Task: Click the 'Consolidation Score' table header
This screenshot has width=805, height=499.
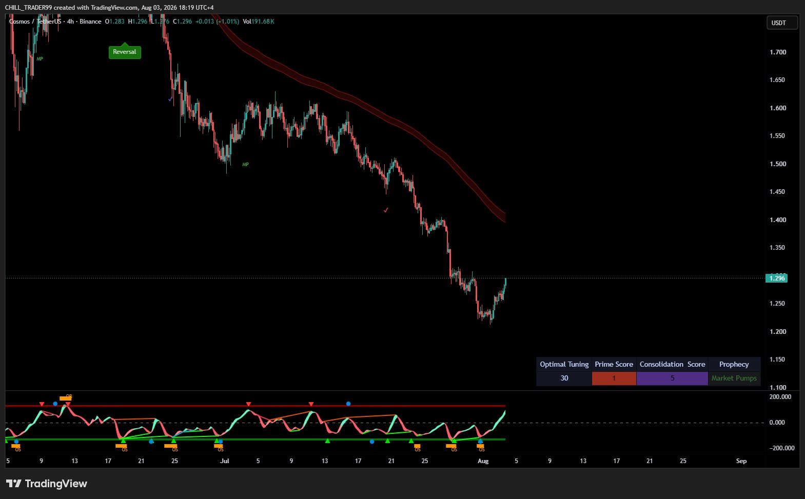Action: pyautogui.click(x=672, y=364)
